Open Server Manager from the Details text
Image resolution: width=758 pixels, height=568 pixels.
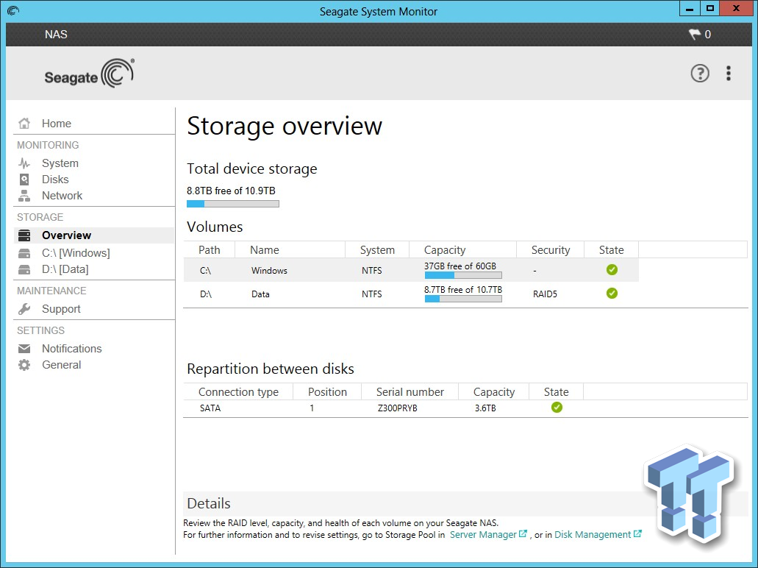pyautogui.click(x=485, y=534)
